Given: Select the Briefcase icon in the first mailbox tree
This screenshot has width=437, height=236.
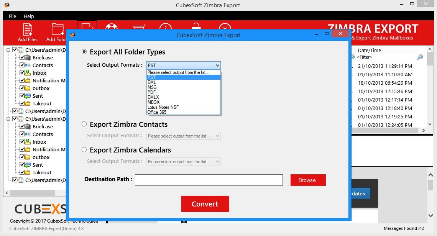Looking at the screenshot, I should click(x=28, y=58).
